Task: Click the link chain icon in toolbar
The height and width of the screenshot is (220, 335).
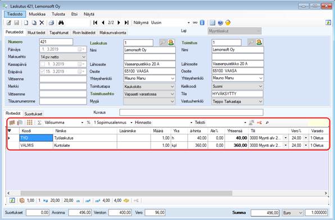Action: [195, 23]
